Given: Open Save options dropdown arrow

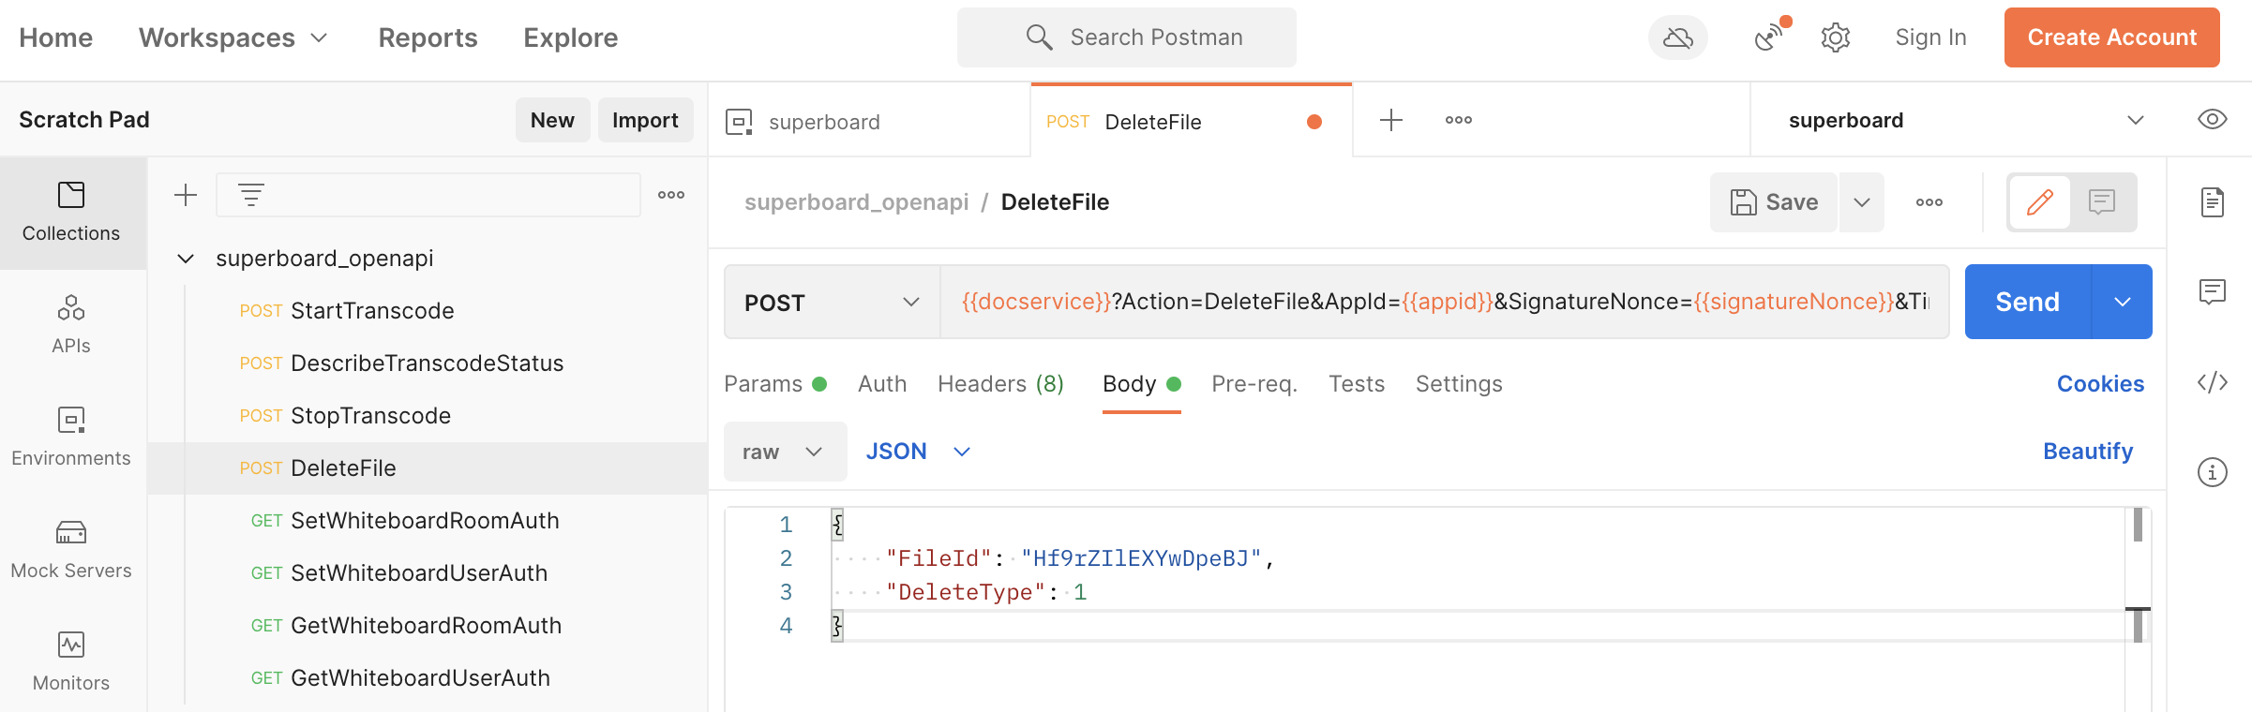Looking at the screenshot, I should (x=1862, y=202).
